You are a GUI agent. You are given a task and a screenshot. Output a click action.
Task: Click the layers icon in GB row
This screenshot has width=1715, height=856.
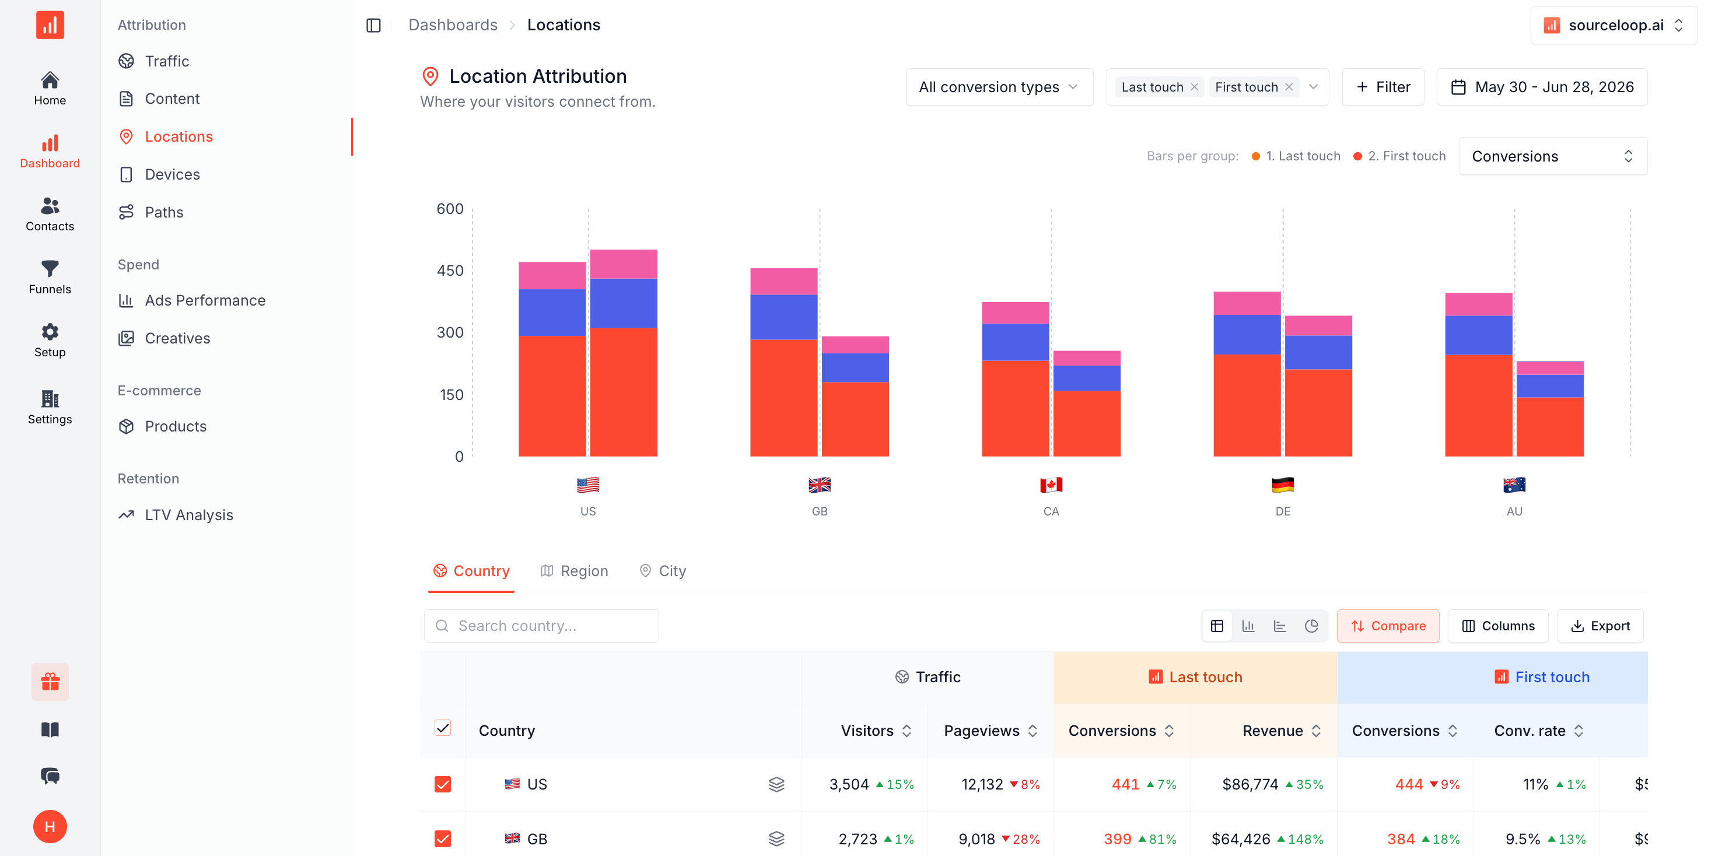click(x=776, y=839)
